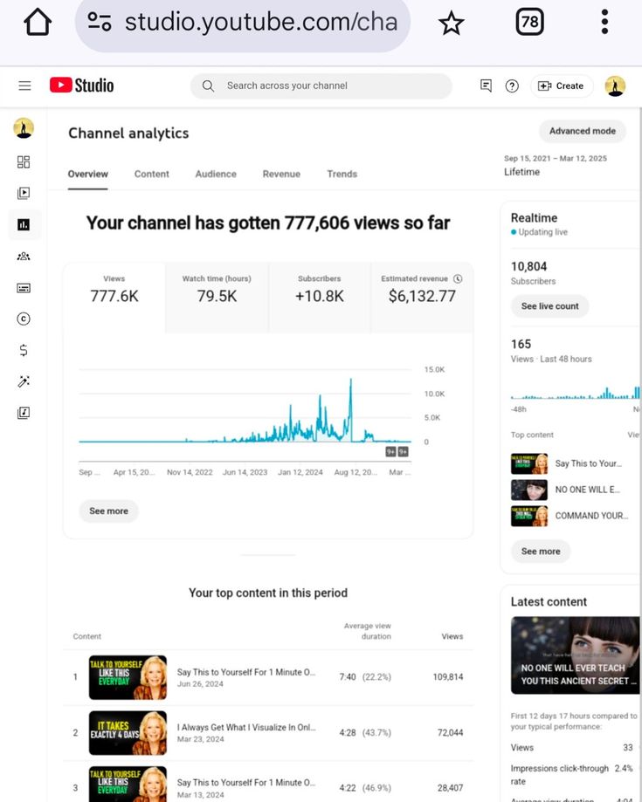Select Watch time (hours) metric card

217,298
